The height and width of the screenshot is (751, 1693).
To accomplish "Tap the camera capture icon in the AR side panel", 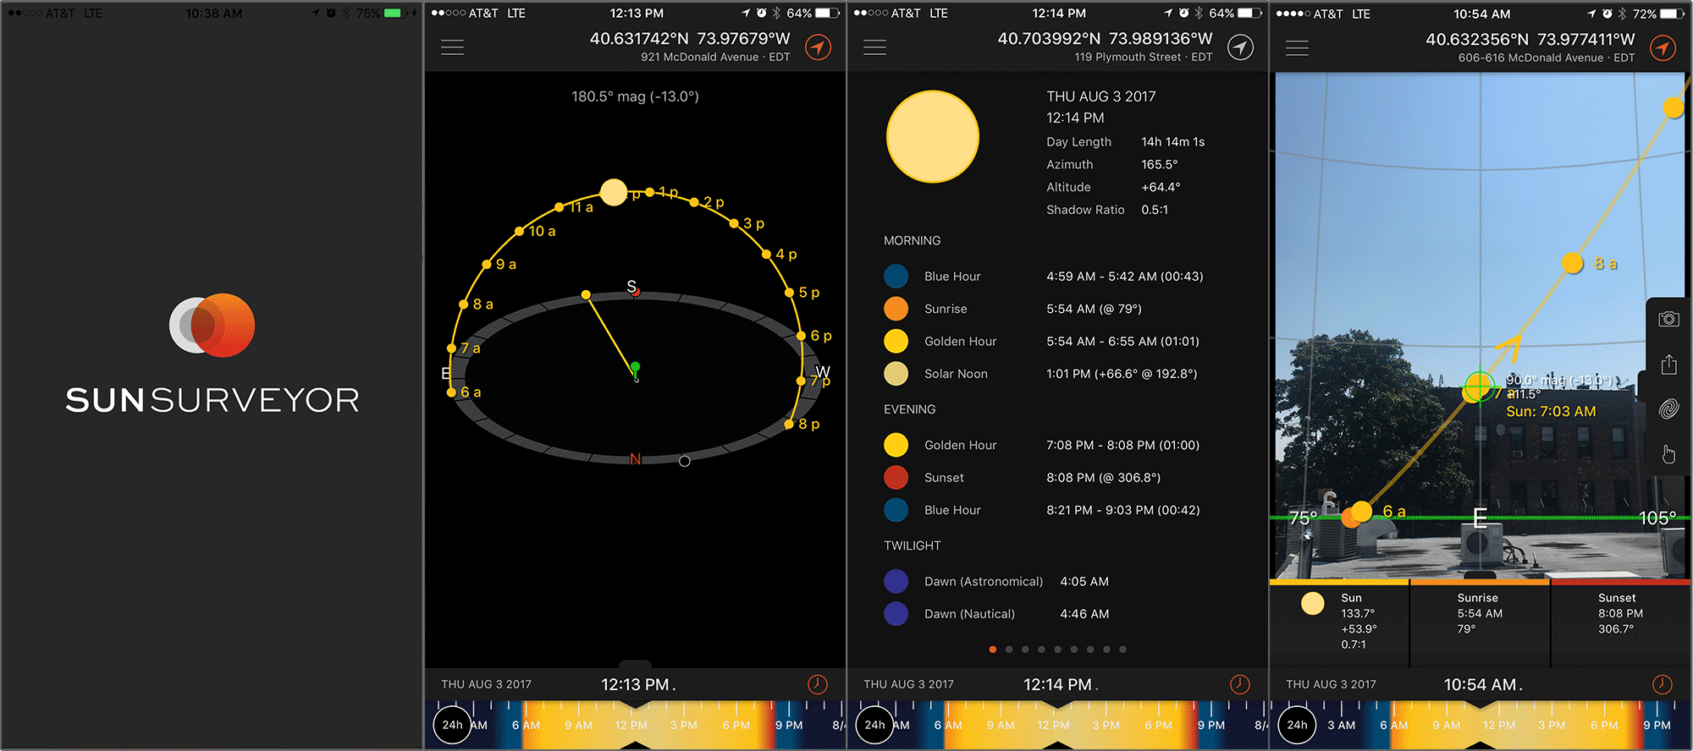I will click(1668, 319).
